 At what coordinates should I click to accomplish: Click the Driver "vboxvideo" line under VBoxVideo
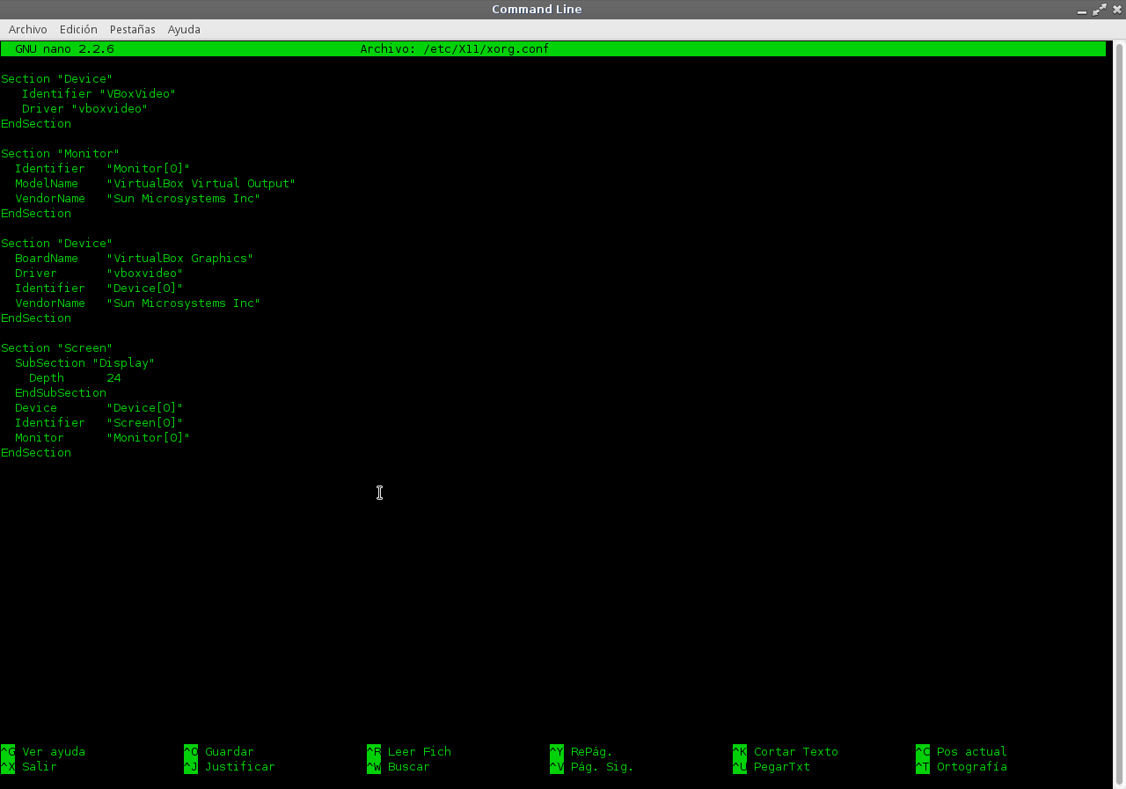[x=85, y=108]
